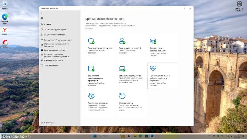Click the Windows Security taskbar shield icon
247x139 pixels.
pos(152,136)
